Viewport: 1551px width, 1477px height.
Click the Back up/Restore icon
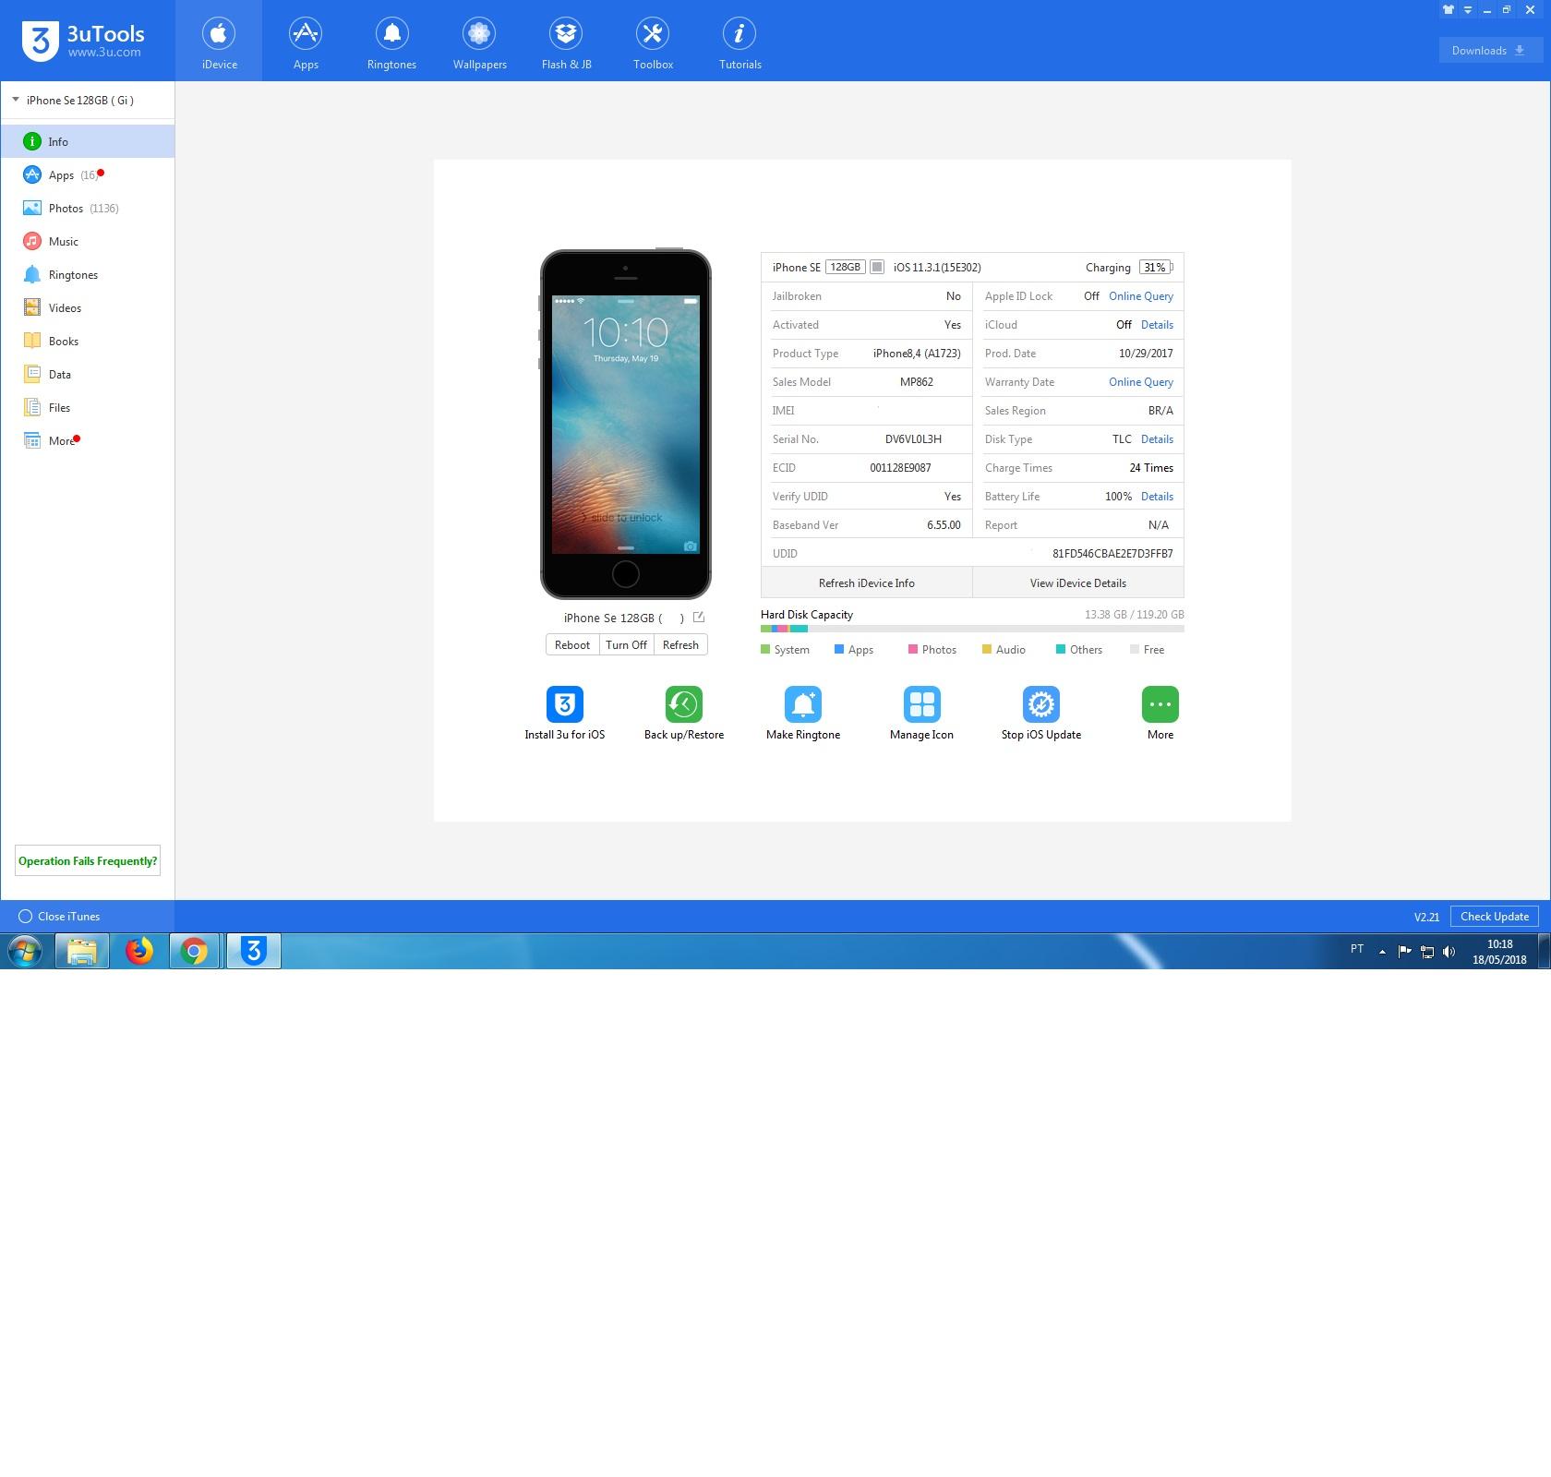click(x=684, y=704)
